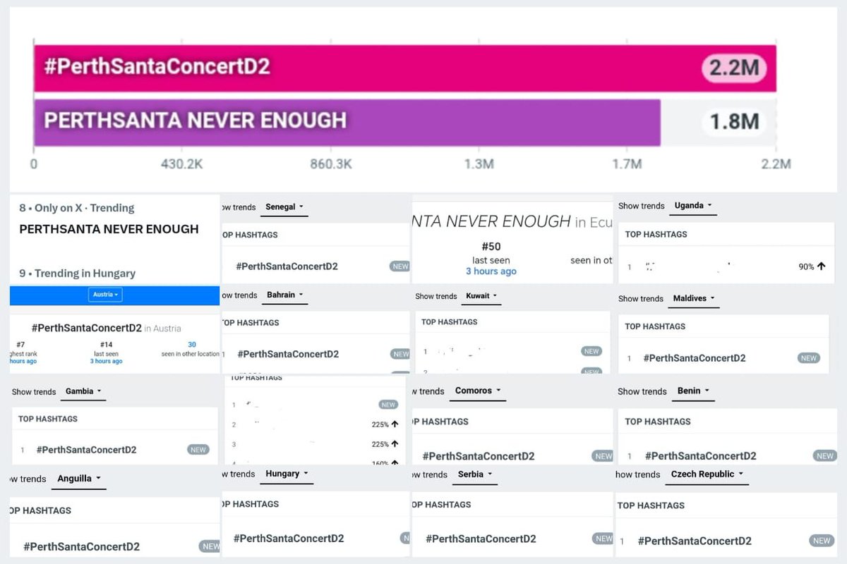Click the NEW badge in Maldives panel

[809, 358]
